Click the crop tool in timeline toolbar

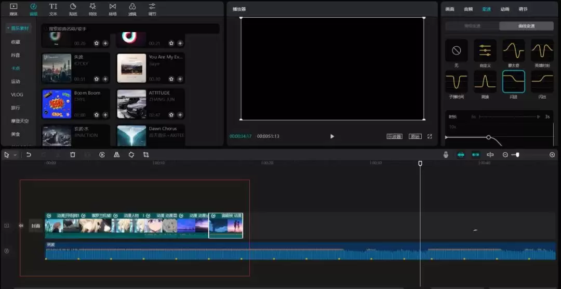click(146, 155)
